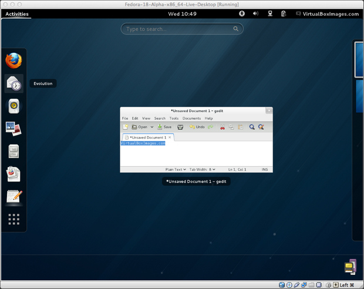The height and width of the screenshot is (289, 364).
Task: Open the File menu in gedit
Action: point(125,118)
